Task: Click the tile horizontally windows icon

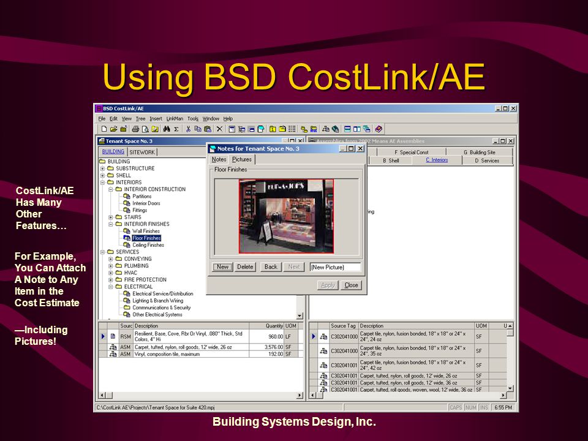Action: pyautogui.click(x=347, y=129)
